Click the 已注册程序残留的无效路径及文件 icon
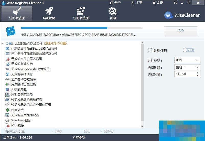 point(7,54)
